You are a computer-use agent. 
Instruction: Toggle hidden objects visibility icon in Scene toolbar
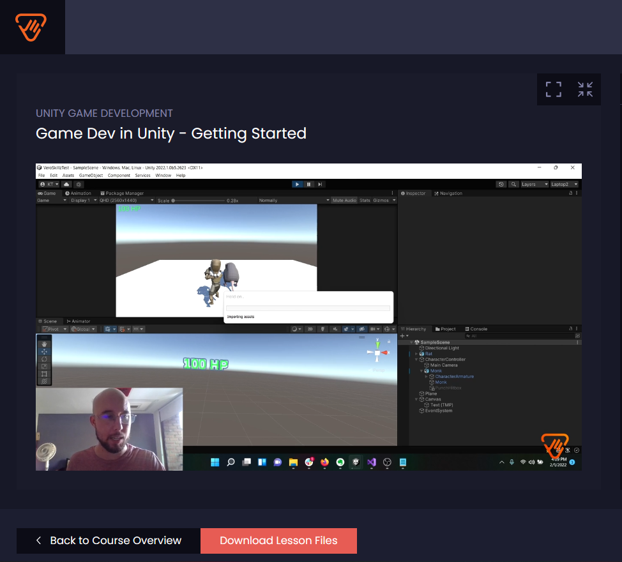click(362, 329)
